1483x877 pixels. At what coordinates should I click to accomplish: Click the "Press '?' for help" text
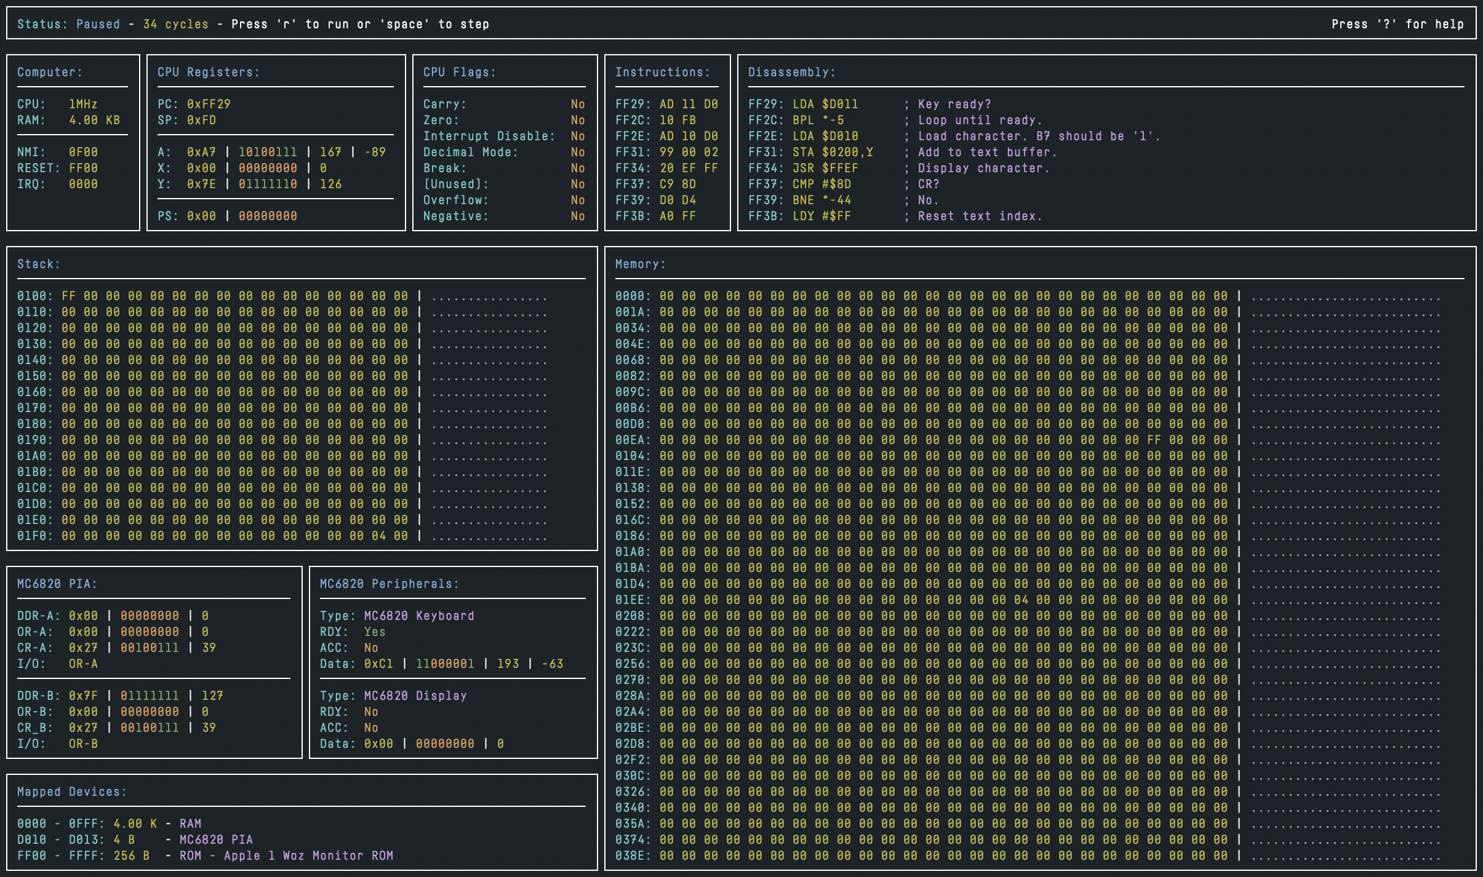pyautogui.click(x=1397, y=24)
